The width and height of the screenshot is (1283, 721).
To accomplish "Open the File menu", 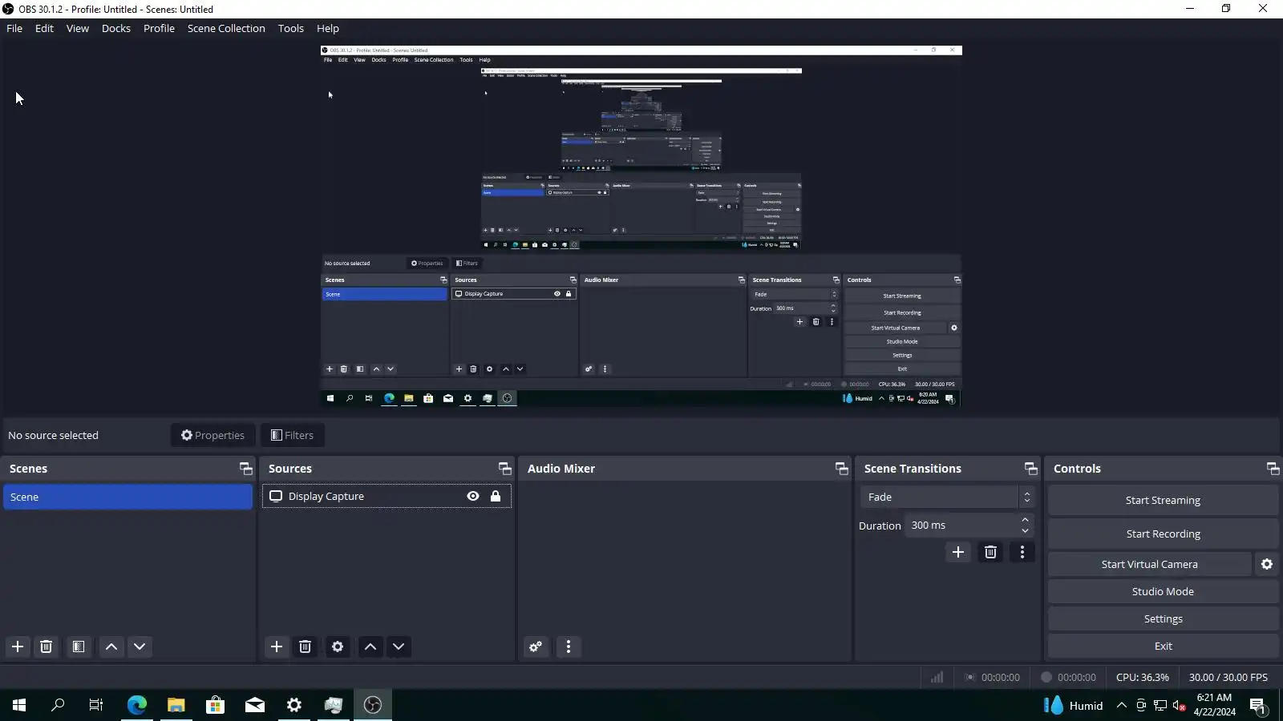I will pos(14,28).
